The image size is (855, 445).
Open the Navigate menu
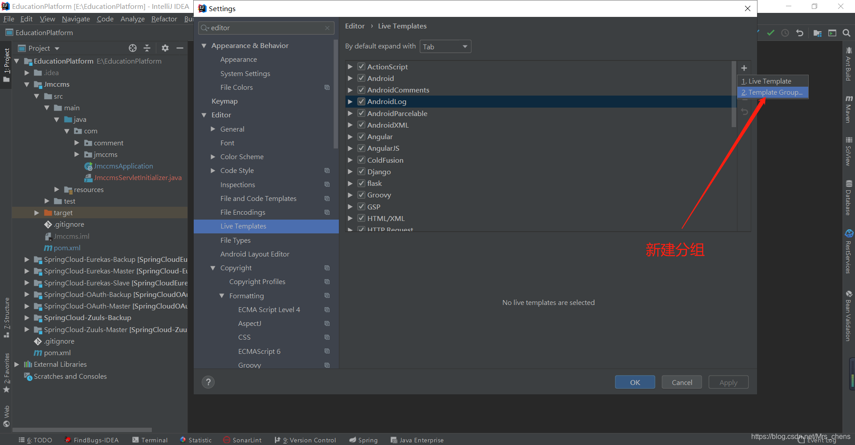[x=76, y=19]
